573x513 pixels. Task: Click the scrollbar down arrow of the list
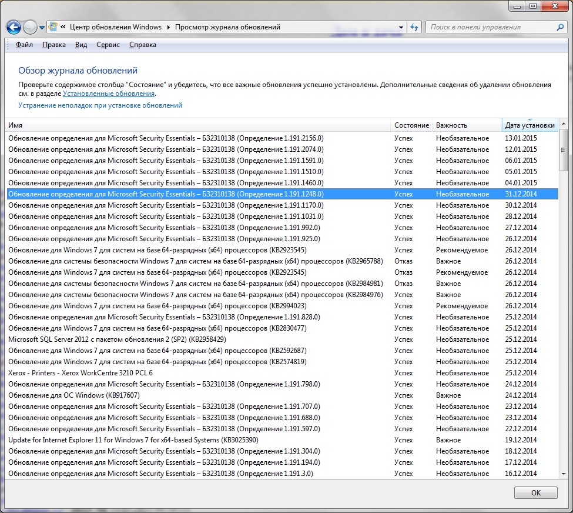coord(563,474)
